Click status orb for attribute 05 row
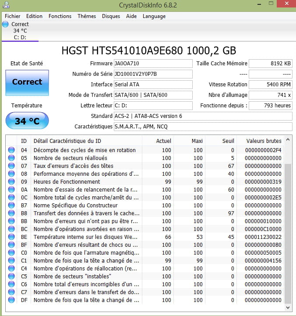Viewport: 296px width, 316px height. (x=11, y=158)
